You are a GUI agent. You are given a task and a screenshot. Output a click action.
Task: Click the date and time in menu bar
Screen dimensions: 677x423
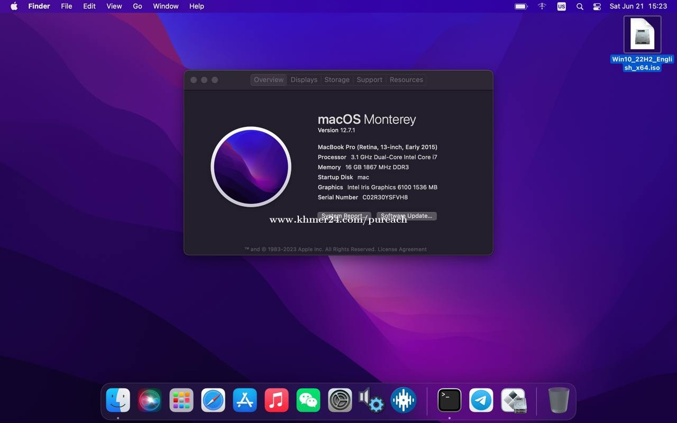638,6
